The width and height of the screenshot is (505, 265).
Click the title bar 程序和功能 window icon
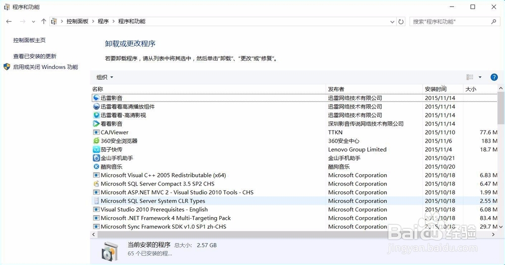pos(7,7)
